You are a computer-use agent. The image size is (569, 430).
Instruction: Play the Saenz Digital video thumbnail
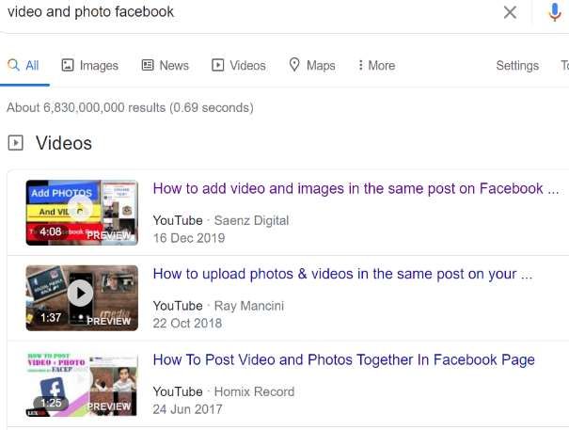point(82,213)
